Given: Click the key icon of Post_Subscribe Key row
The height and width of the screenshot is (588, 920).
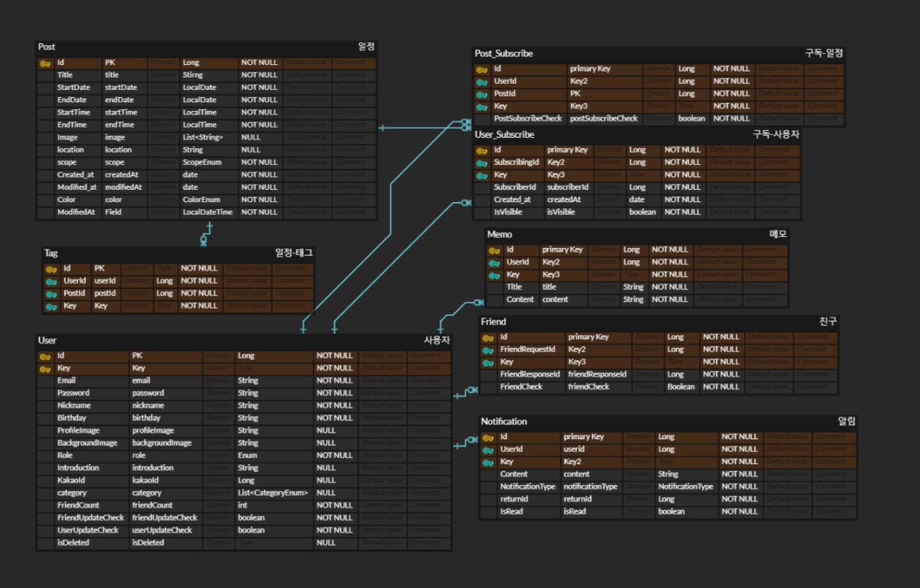Looking at the screenshot, I should [x=482, y=107].
